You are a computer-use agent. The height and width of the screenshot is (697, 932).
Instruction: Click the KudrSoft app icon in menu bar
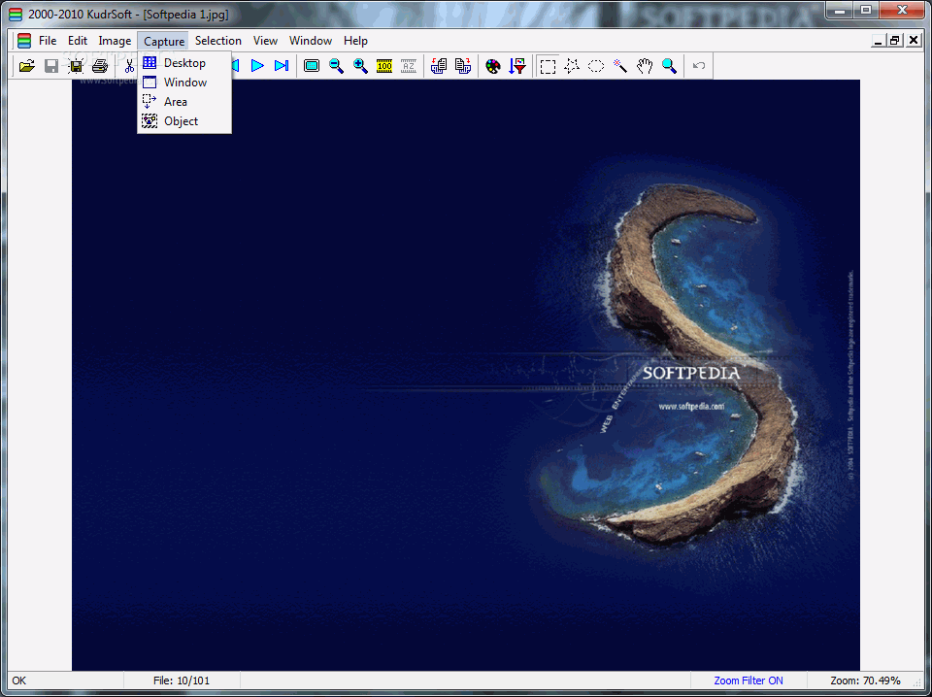[23, 41]
